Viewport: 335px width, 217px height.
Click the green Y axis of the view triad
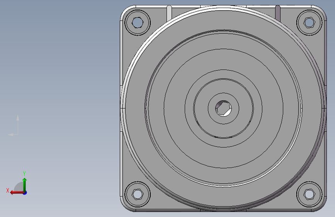pyautogui.click(x=25, y=185)
